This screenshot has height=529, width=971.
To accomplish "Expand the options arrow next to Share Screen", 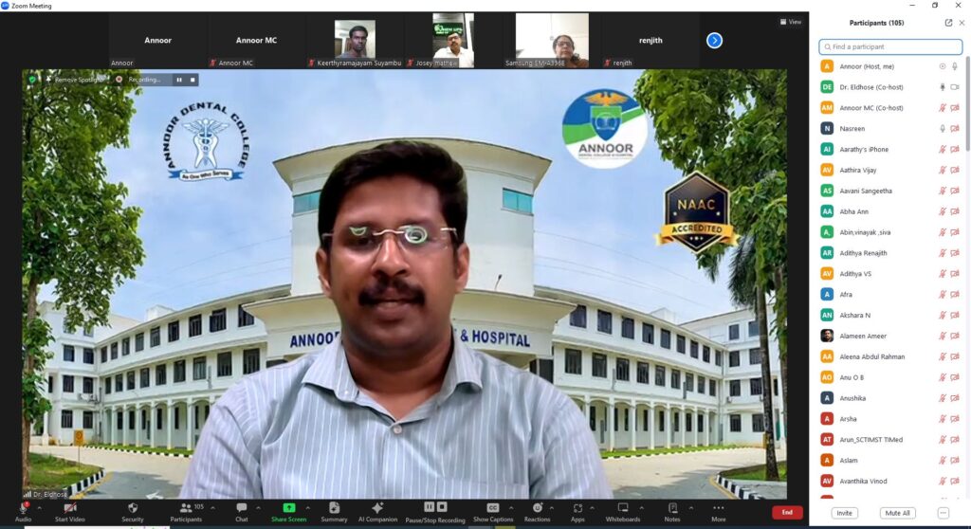I will tap(307, 507).
